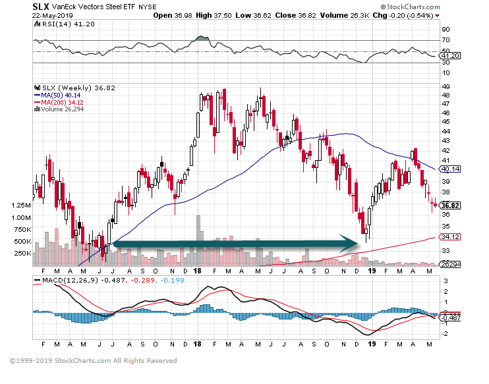Click the Volume 26.3K header value
This screenshot has height=384, width=489.
[344, 15]
